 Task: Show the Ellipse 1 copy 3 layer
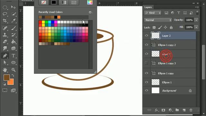(146, 63)
